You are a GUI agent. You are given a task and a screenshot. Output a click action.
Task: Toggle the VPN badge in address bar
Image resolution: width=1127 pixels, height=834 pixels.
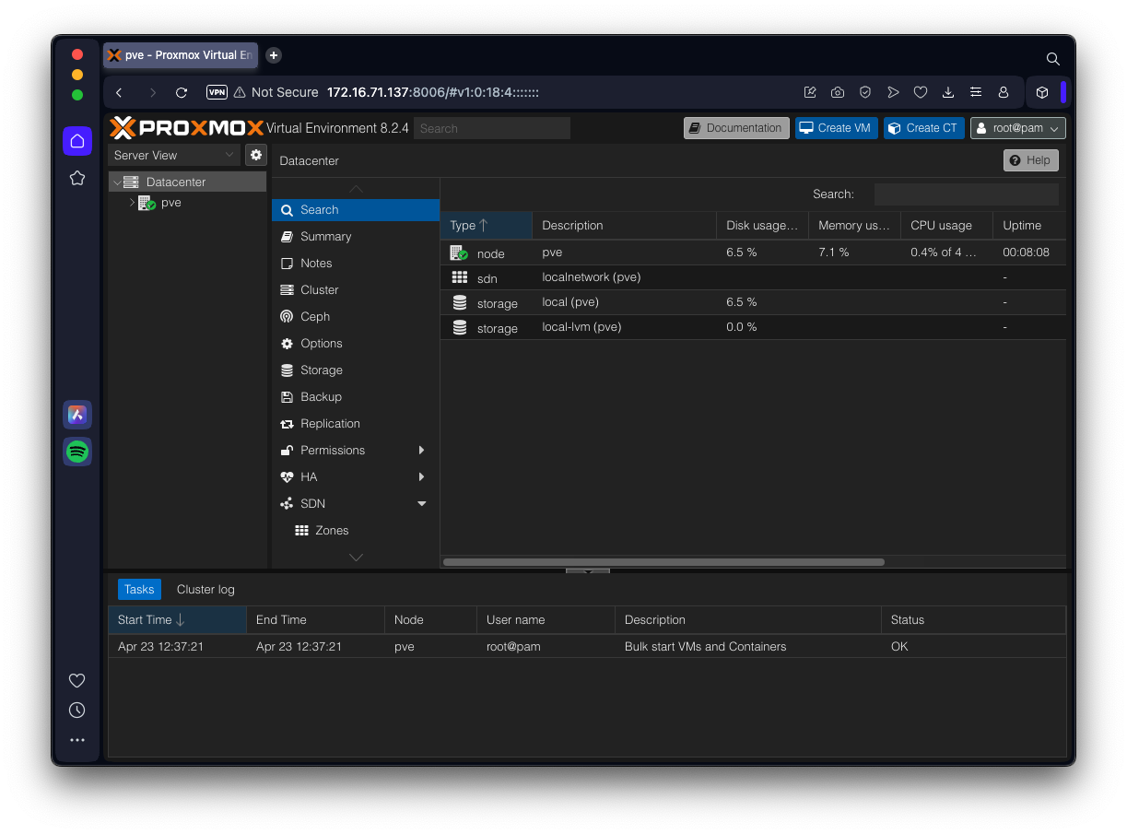point(217,92)
